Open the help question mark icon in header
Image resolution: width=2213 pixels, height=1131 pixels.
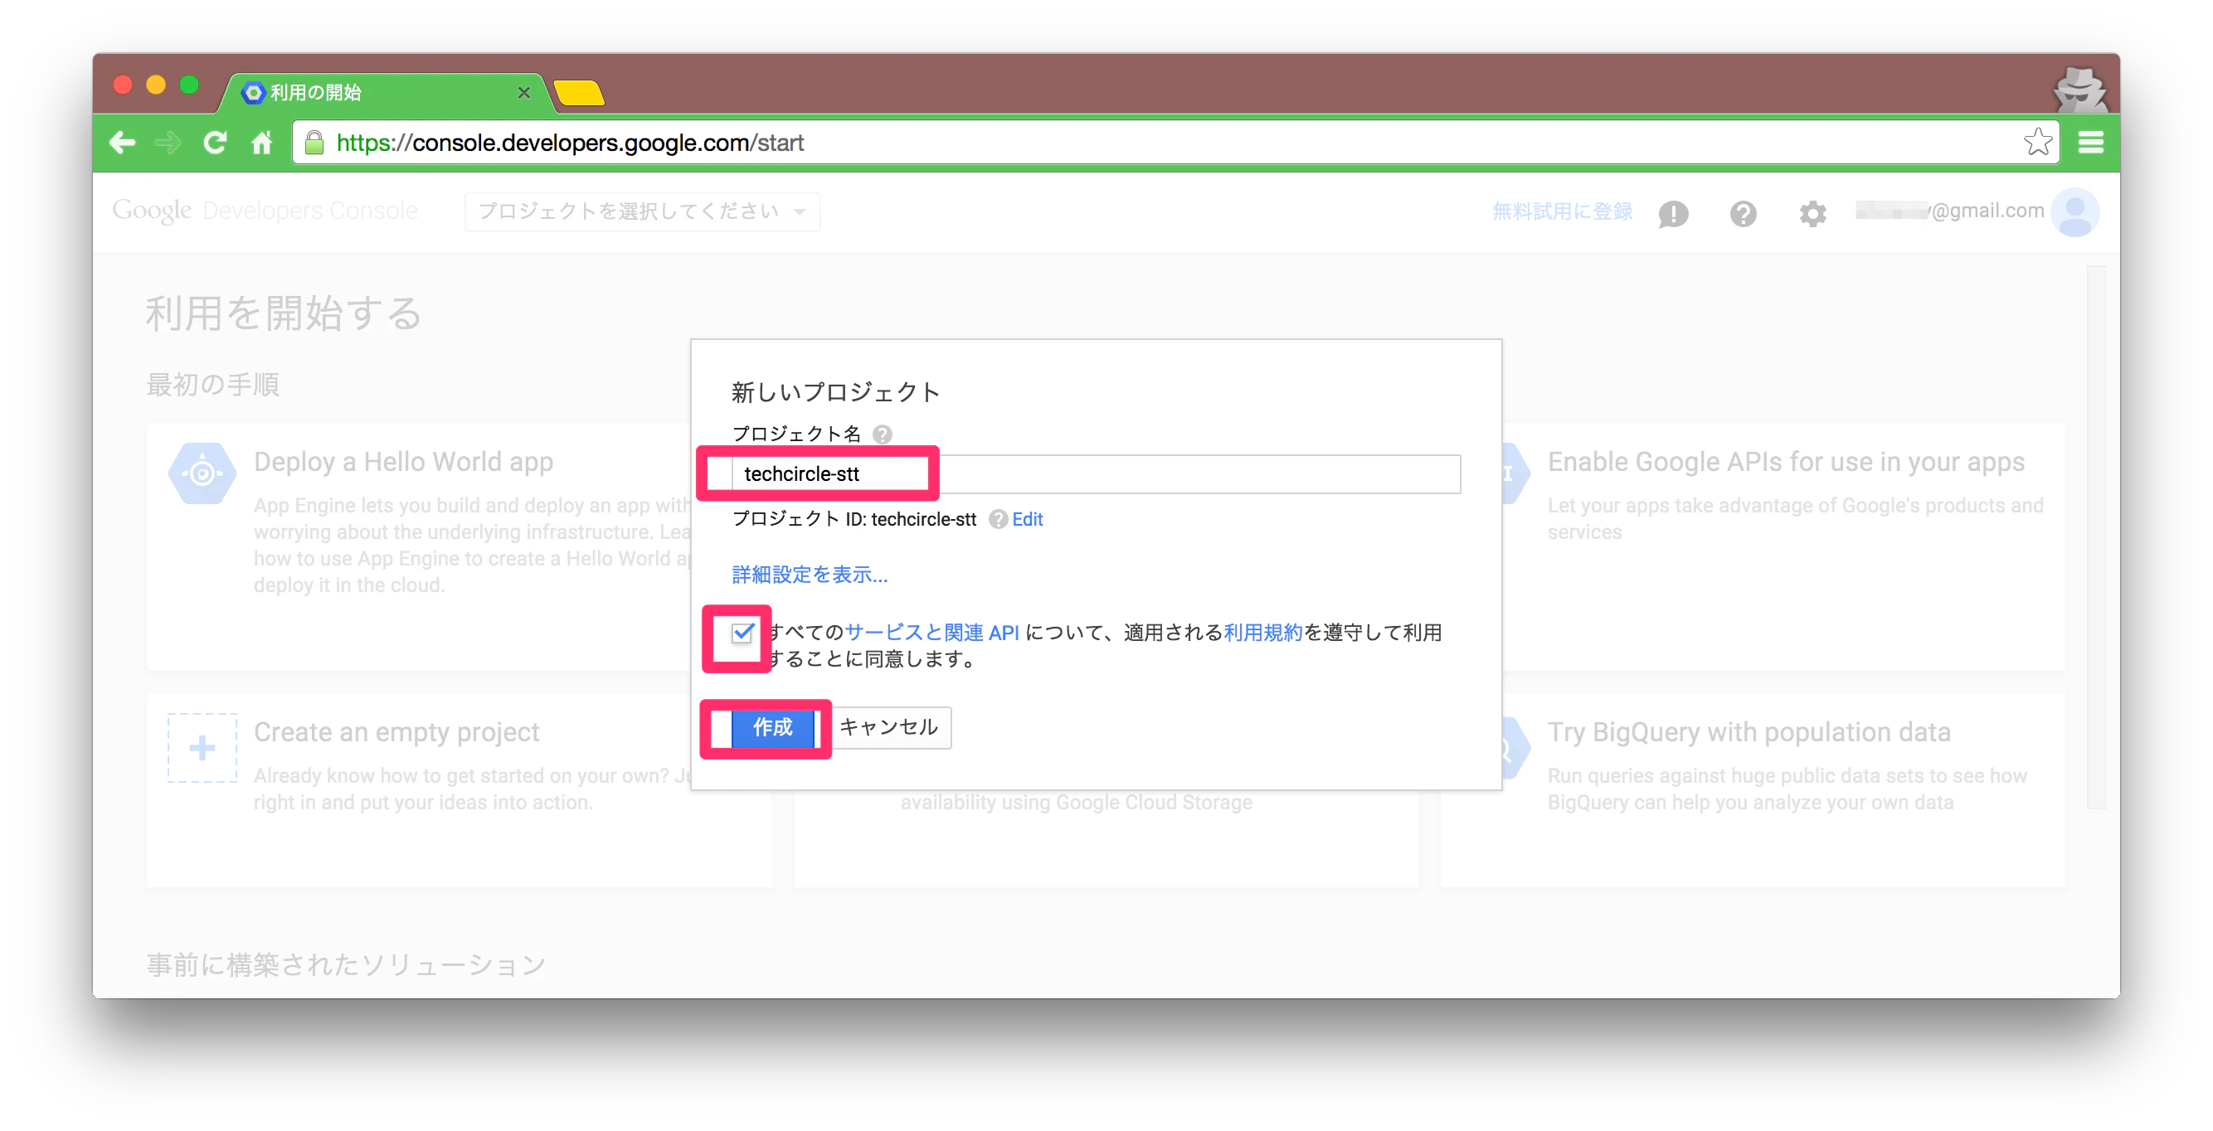coord(1743,213)
